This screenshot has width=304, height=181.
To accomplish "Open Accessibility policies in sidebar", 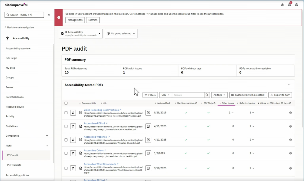I will point(17,175).
